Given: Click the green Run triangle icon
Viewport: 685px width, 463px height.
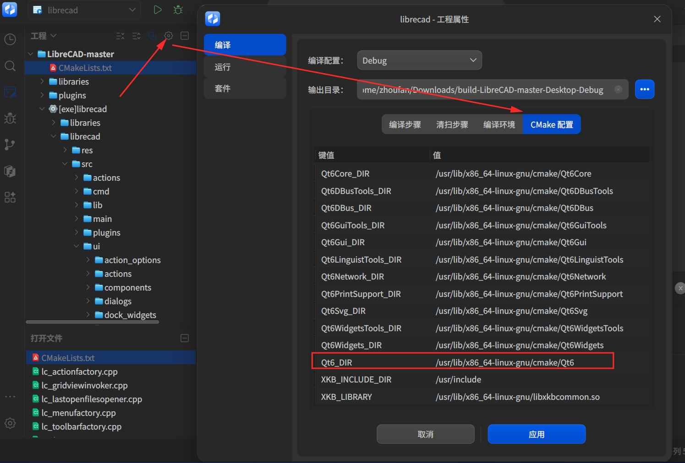Looking at the screenshot, I should coord(158,10).
